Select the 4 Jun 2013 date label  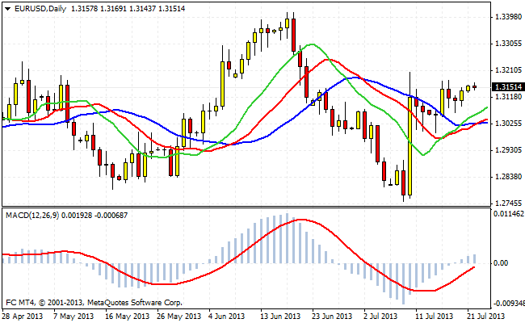[226, 317]
